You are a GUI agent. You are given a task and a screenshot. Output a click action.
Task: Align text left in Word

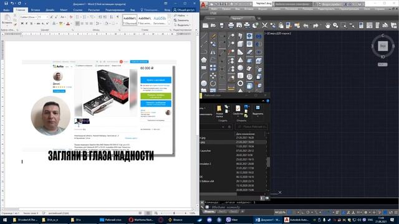coord(77,24)
